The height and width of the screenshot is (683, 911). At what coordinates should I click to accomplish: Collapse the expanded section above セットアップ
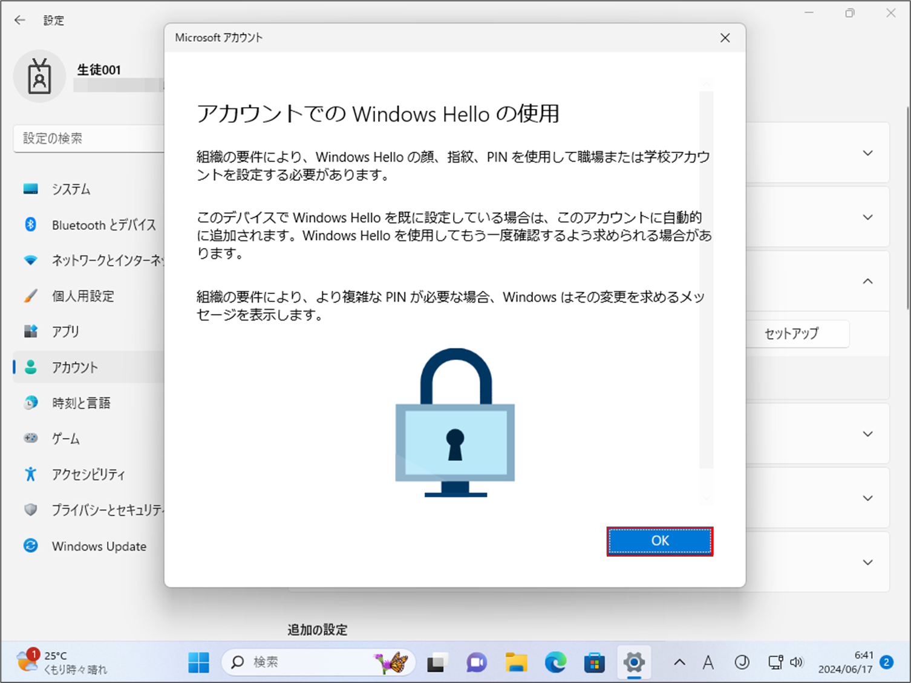(868, 281)
